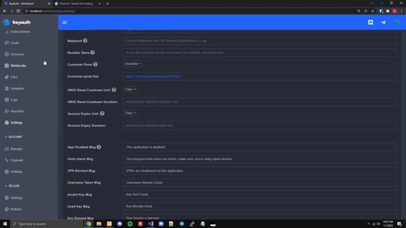The height and width of the screenshot is (228, 406).
Task: Open Telegram from the taskbar
Action: coord(182,224)
